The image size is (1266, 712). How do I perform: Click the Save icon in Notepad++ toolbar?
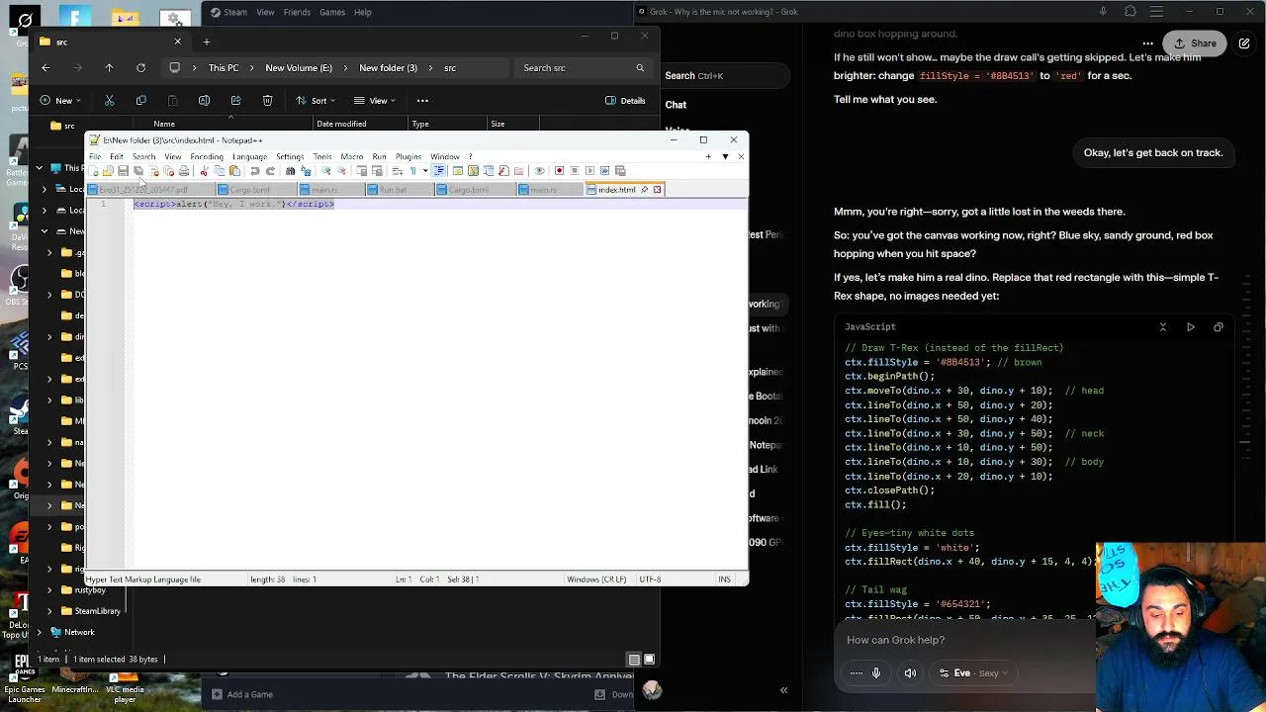coord(123,171)
